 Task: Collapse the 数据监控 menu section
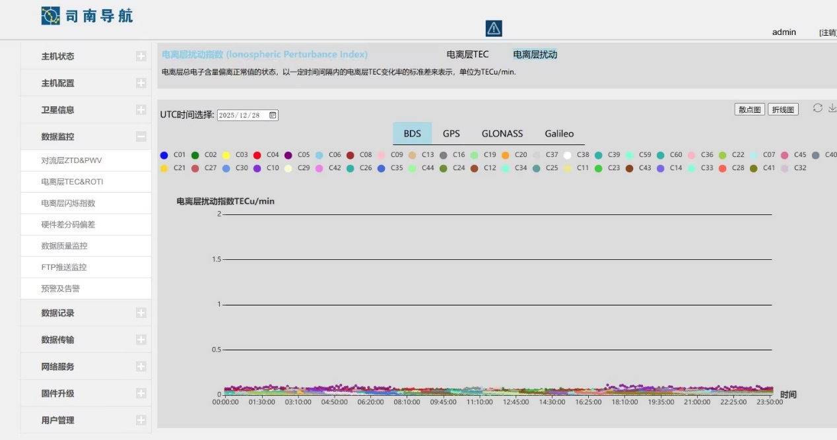pos(141,137)
